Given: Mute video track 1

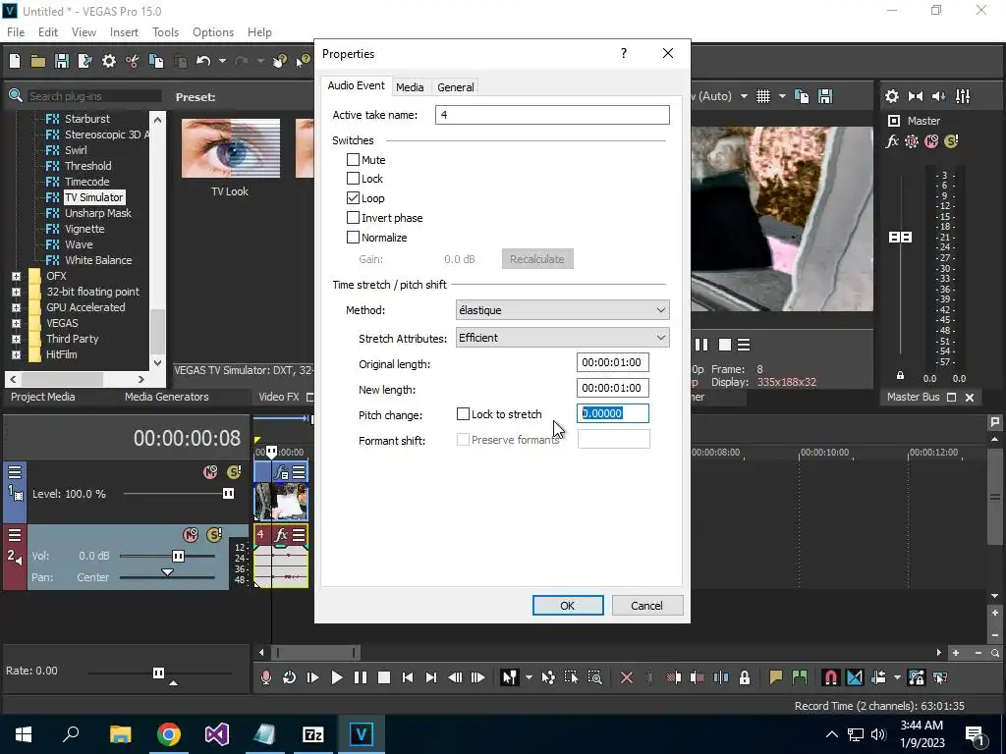Looking at the screenshot, I should tap(210, 472).
